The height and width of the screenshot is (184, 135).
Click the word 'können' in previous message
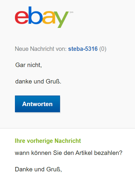[x=41, y=153]
